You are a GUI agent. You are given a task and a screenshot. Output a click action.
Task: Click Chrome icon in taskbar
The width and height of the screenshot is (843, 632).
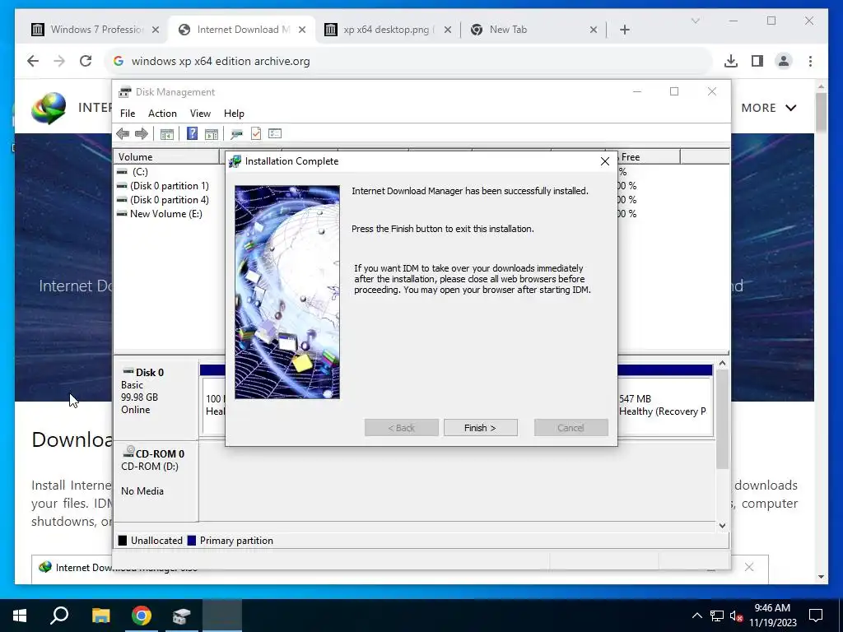pyautogui.click(x=142, y=616)
